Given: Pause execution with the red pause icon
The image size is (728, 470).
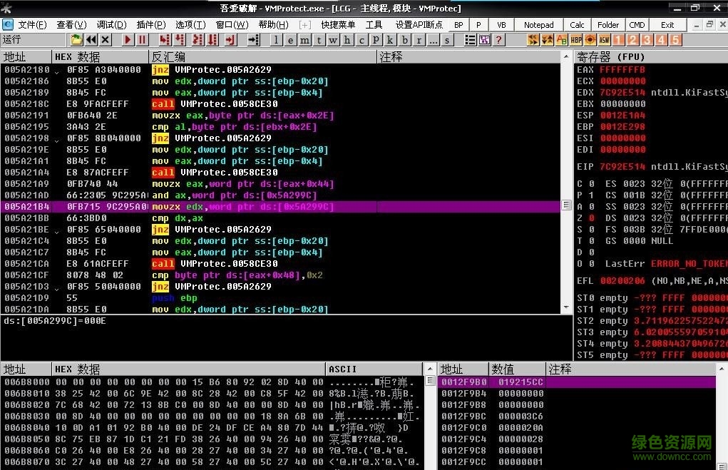Looking at the screenshot, I should tap(143, 40).
